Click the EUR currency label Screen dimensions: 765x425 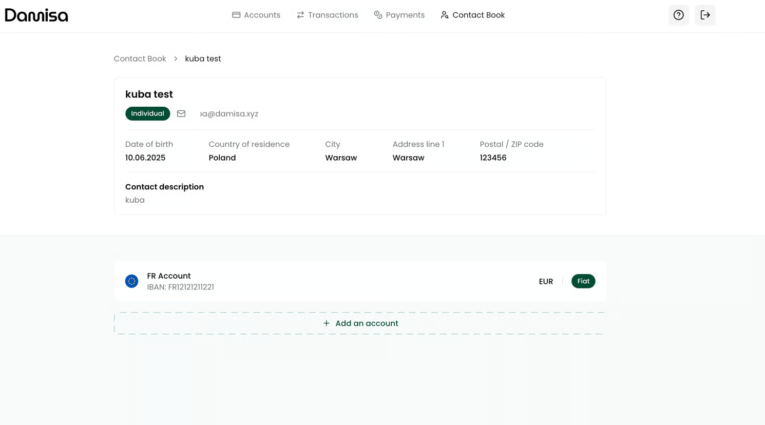tap(546, 281)
